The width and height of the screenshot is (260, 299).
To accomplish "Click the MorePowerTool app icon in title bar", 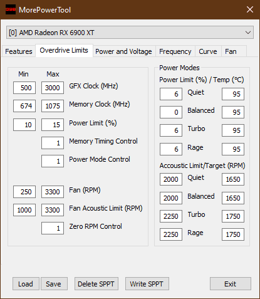I will (11, 9).
